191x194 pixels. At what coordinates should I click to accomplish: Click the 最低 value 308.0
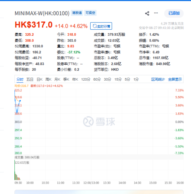pos(29,40)
